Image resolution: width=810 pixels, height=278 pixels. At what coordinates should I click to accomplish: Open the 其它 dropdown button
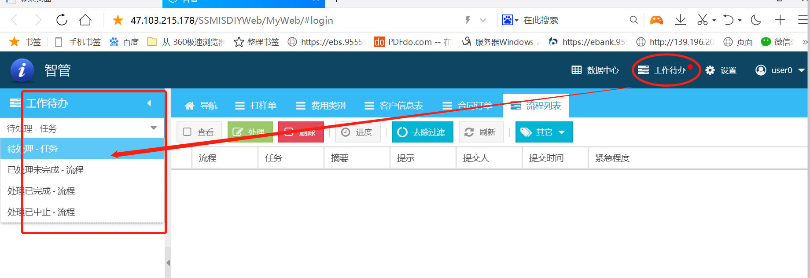click(544, 132)
